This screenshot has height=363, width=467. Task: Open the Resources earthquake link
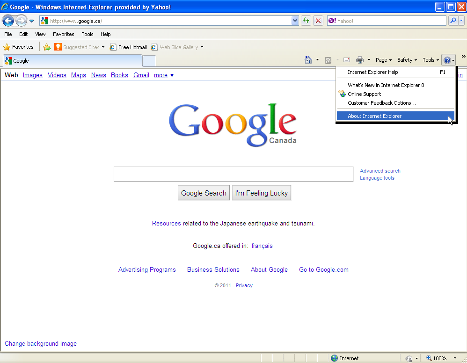(x=166, y=223)
